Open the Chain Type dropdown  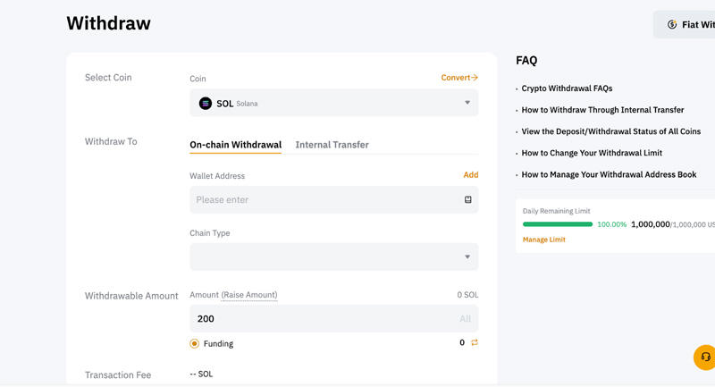click(x=333, y=257)
